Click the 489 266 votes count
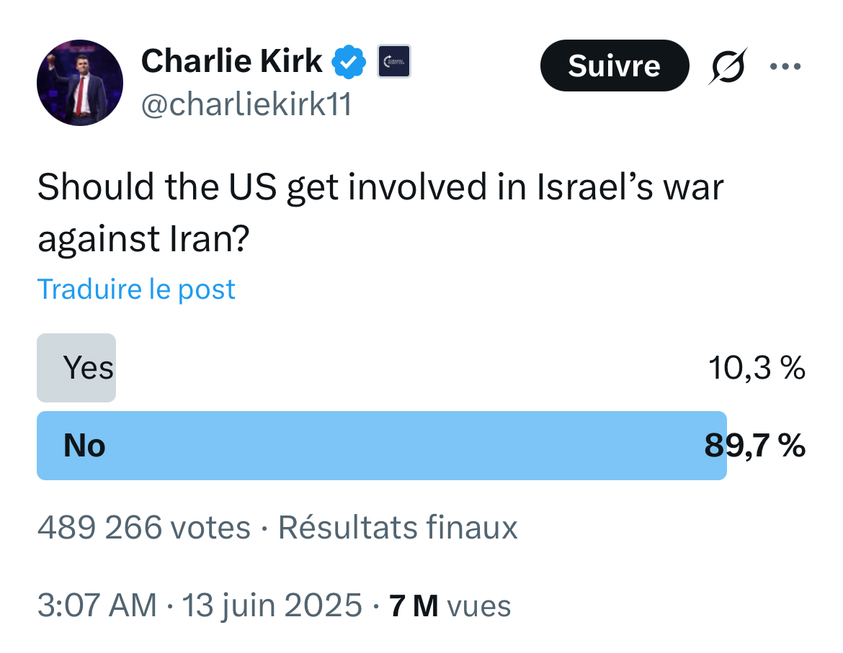This screenshot has width=843, height=653. coord(143,528)
